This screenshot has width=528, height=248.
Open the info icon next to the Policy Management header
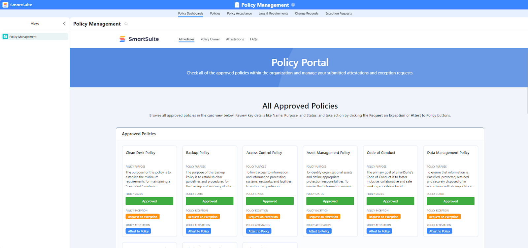click(x=293, y=5)
